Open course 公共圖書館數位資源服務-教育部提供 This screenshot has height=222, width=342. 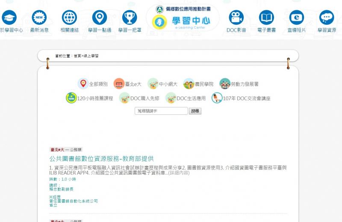[102, 159]
